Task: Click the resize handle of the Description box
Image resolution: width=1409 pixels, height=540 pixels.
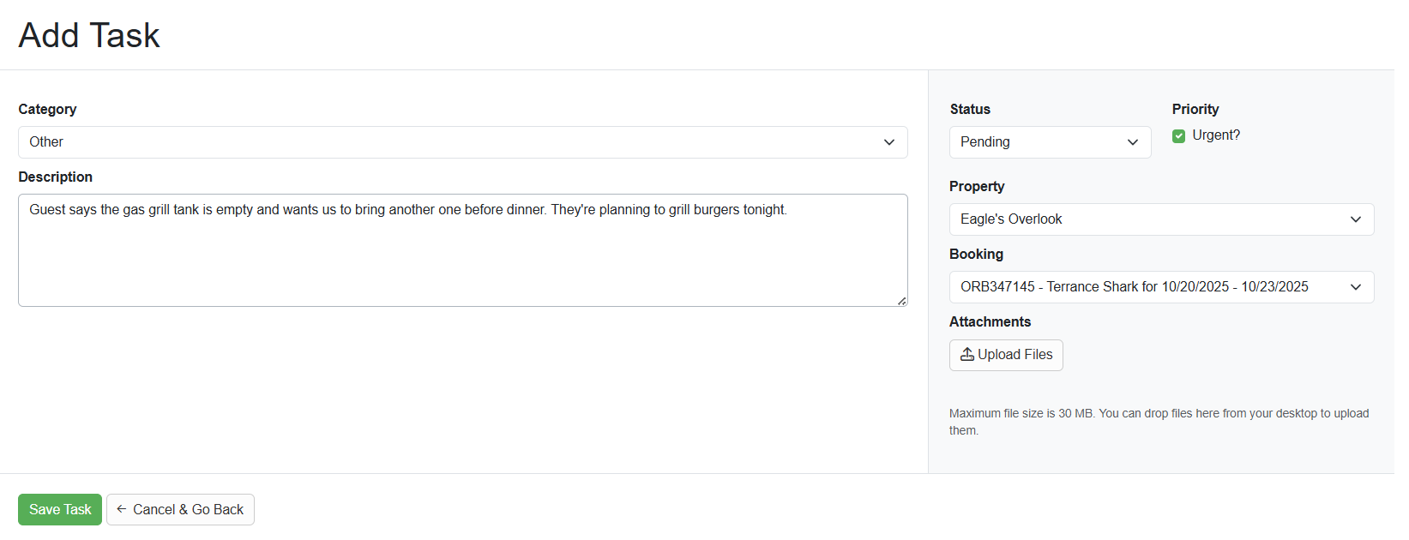Action: (x=902, y=300)
